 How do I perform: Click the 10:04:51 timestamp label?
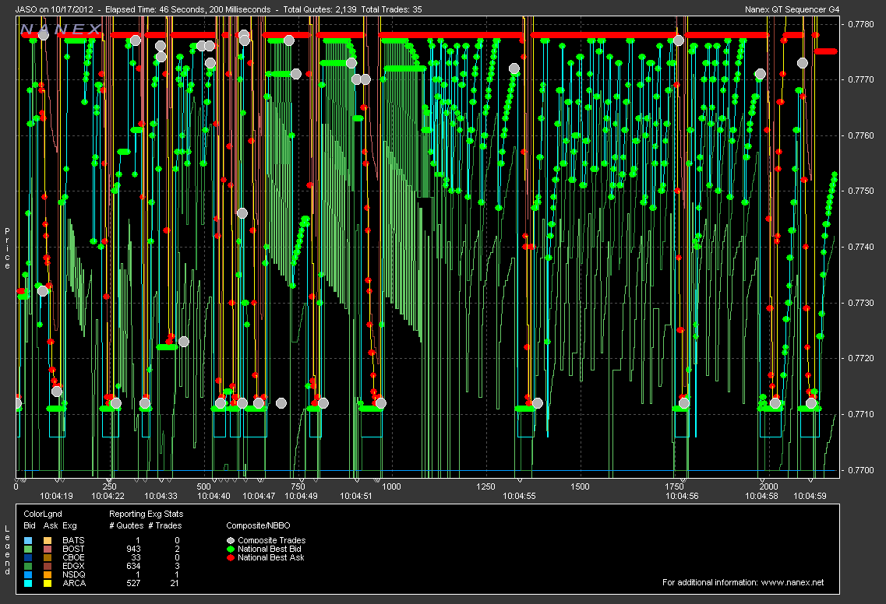[x=356, y=496]
